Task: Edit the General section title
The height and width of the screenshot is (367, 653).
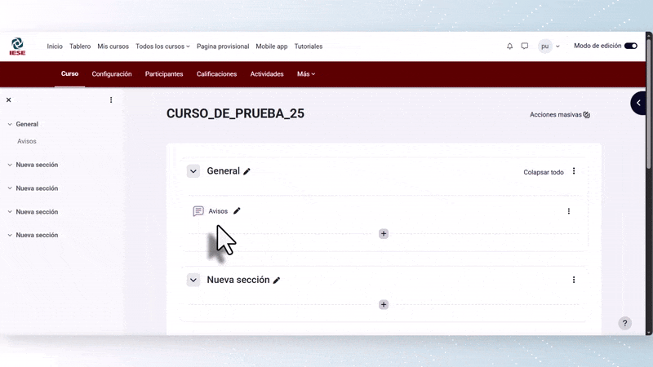Action: [x=247, y=171]
